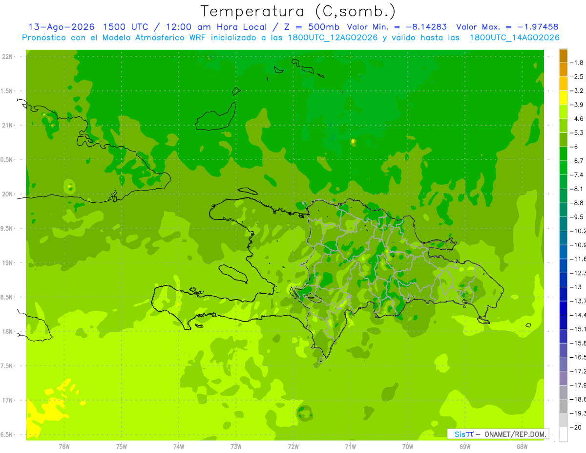Click the "72W" longitude label
This screenshot has height=453, width=586.
(x=293, y=447)
